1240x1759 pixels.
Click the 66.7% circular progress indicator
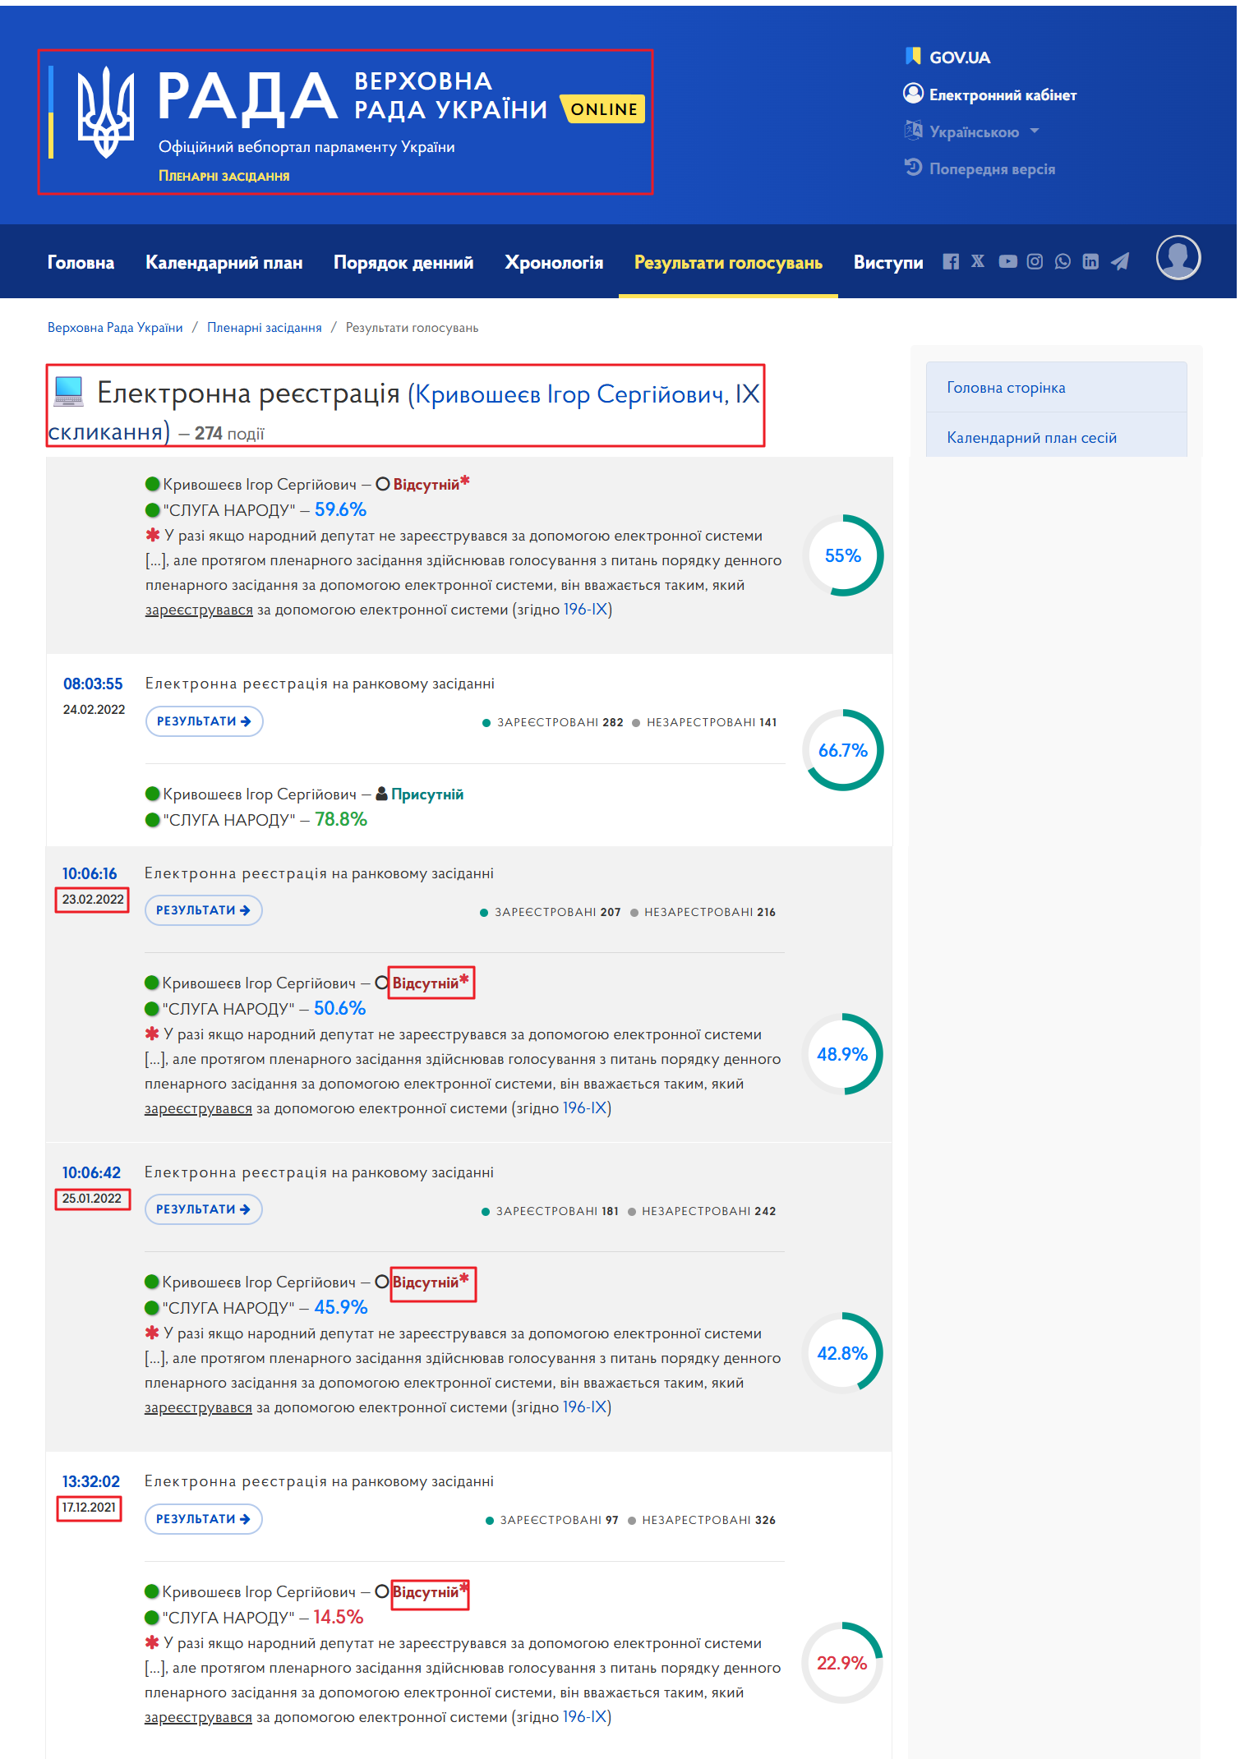tap(843, 750)
